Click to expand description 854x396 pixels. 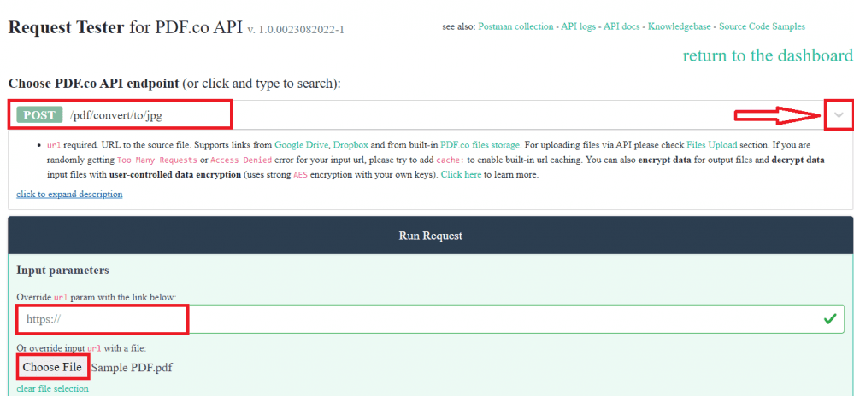pos(69,195)
